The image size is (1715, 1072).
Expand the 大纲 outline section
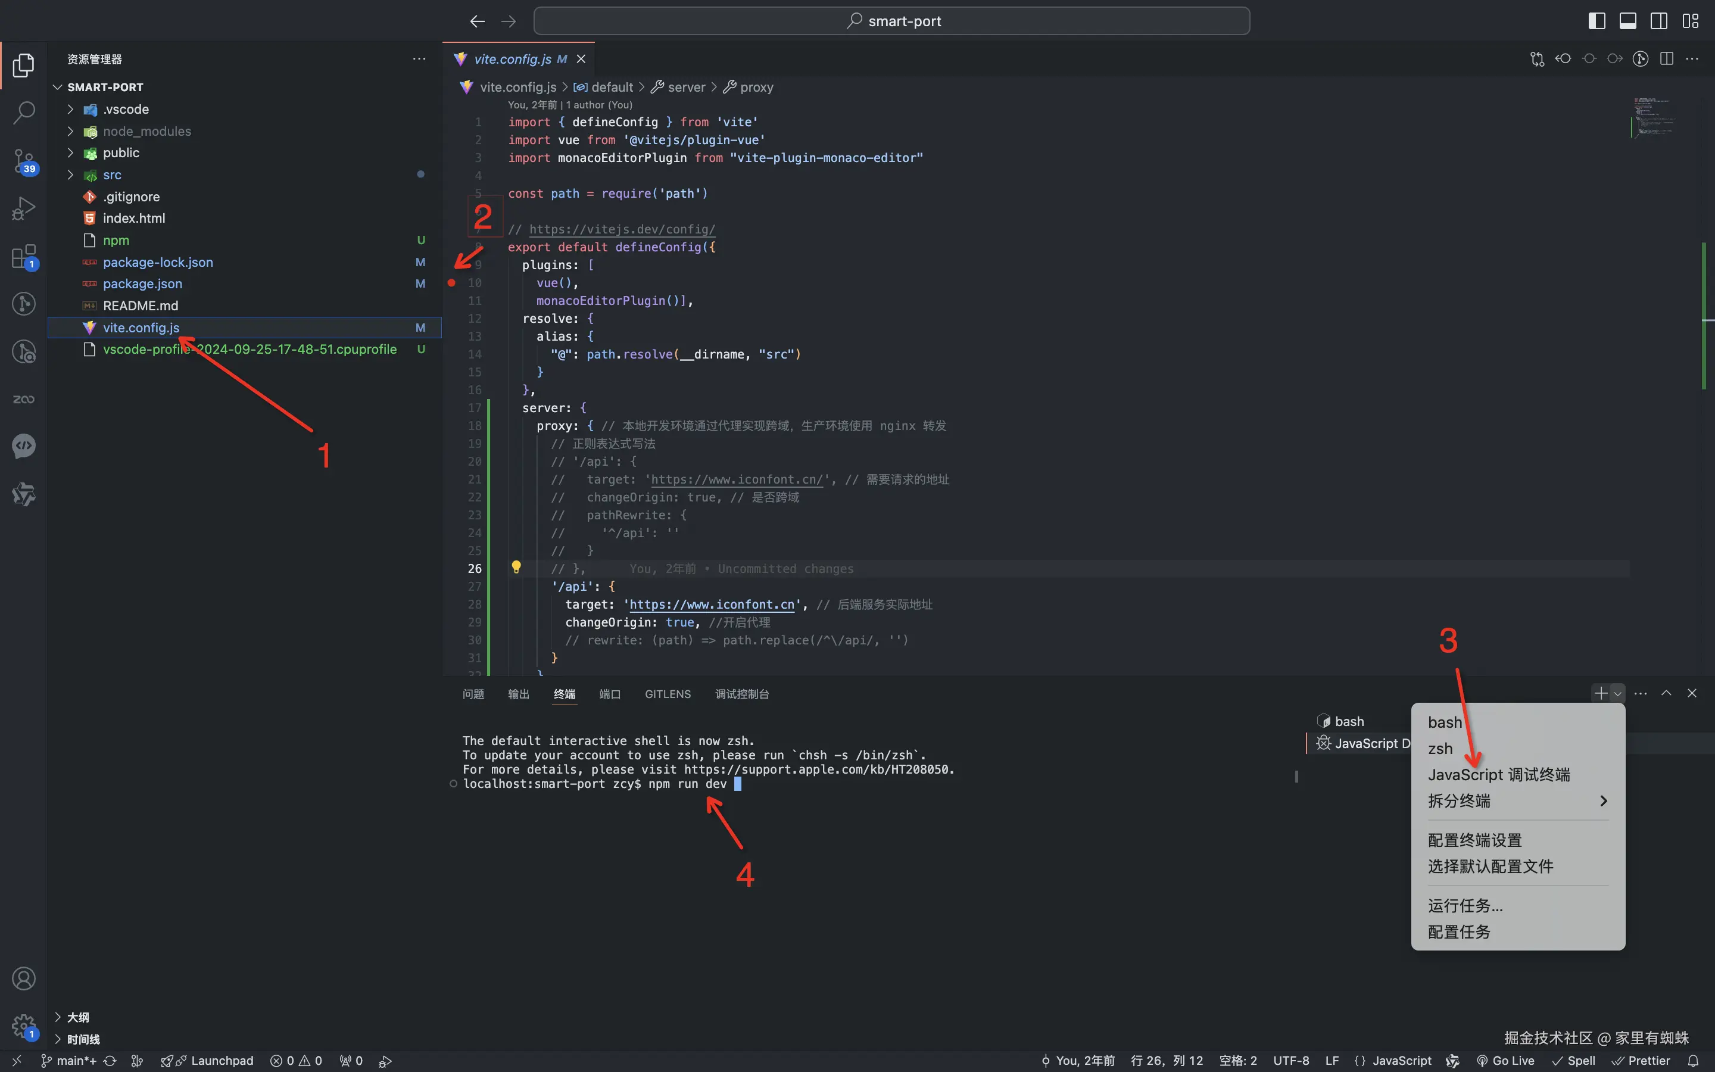click(x=77, y=1017)
